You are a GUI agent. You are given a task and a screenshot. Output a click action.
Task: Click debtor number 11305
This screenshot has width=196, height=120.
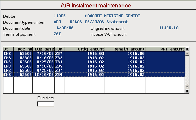[60, 16]
